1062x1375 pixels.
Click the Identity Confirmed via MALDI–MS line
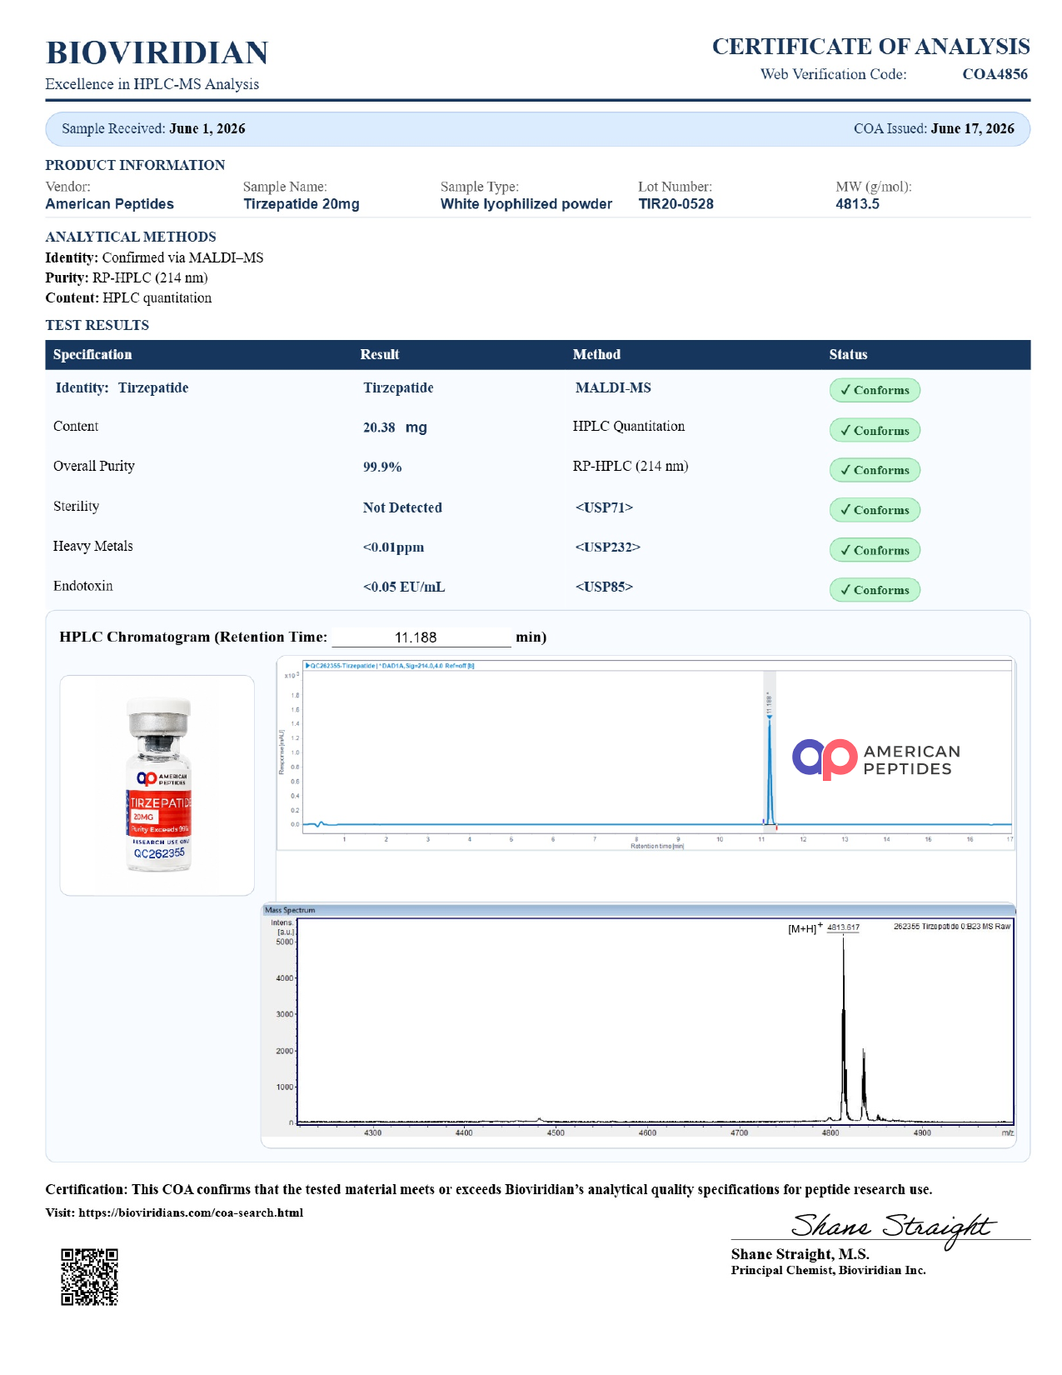tap(154, 257)
